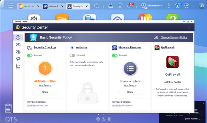Click the last bottom dock circular icon
Viewport: 207px width, 123px height.
[x=109, y=119]
